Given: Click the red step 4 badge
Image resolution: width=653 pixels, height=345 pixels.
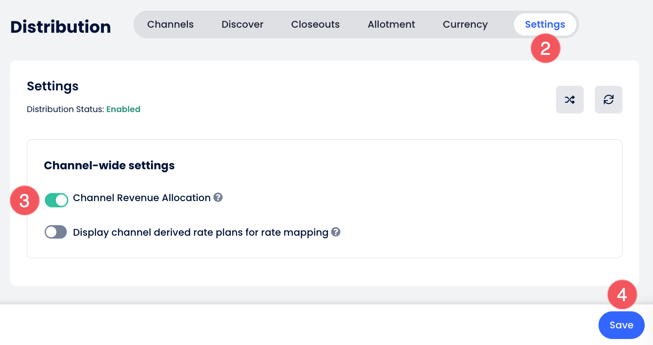Looking at the screenshot, I should point(622,295).
